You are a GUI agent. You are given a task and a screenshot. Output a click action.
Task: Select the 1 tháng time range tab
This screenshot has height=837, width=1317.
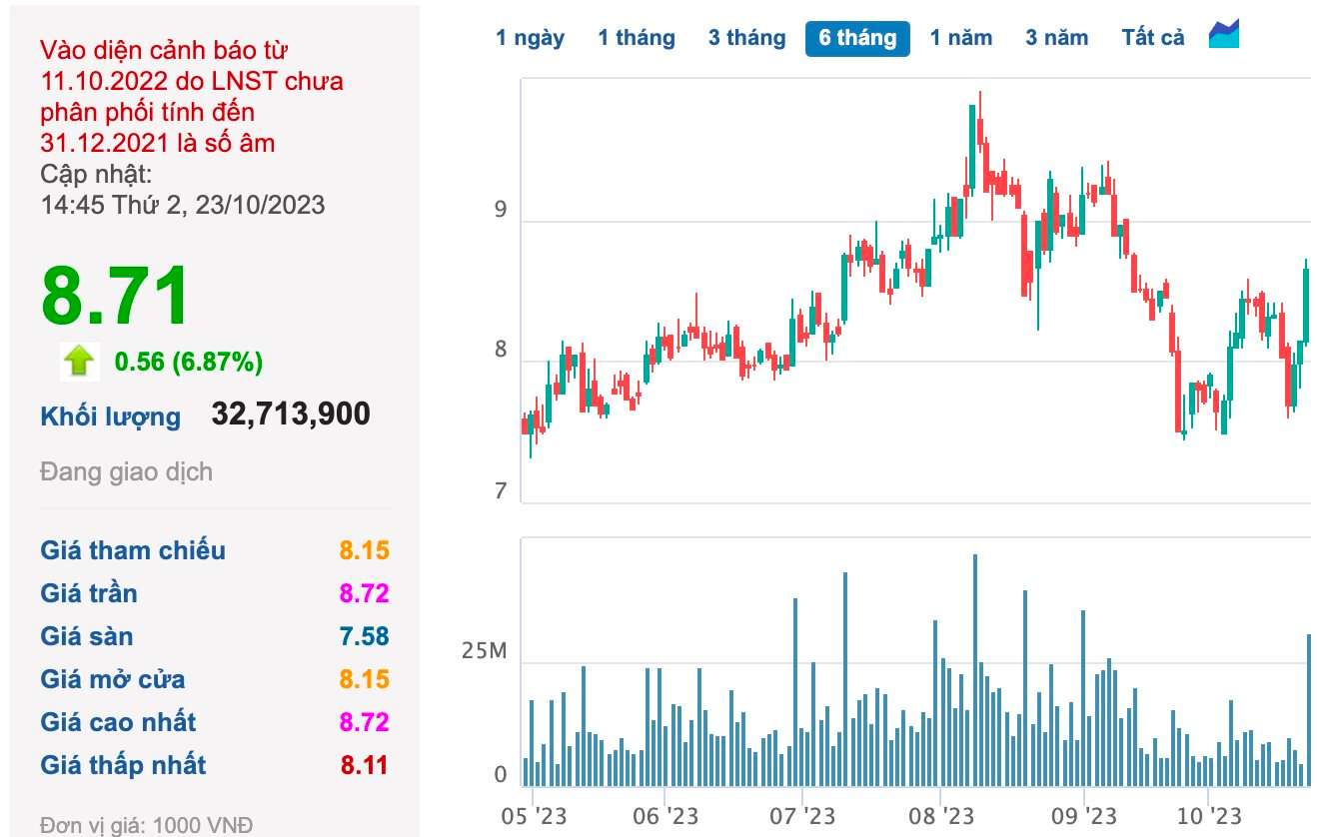click(637, 38)
